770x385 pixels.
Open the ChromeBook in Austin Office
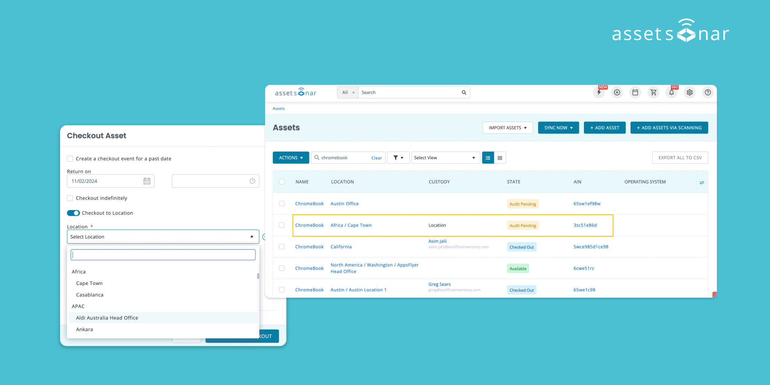point(309,203)
